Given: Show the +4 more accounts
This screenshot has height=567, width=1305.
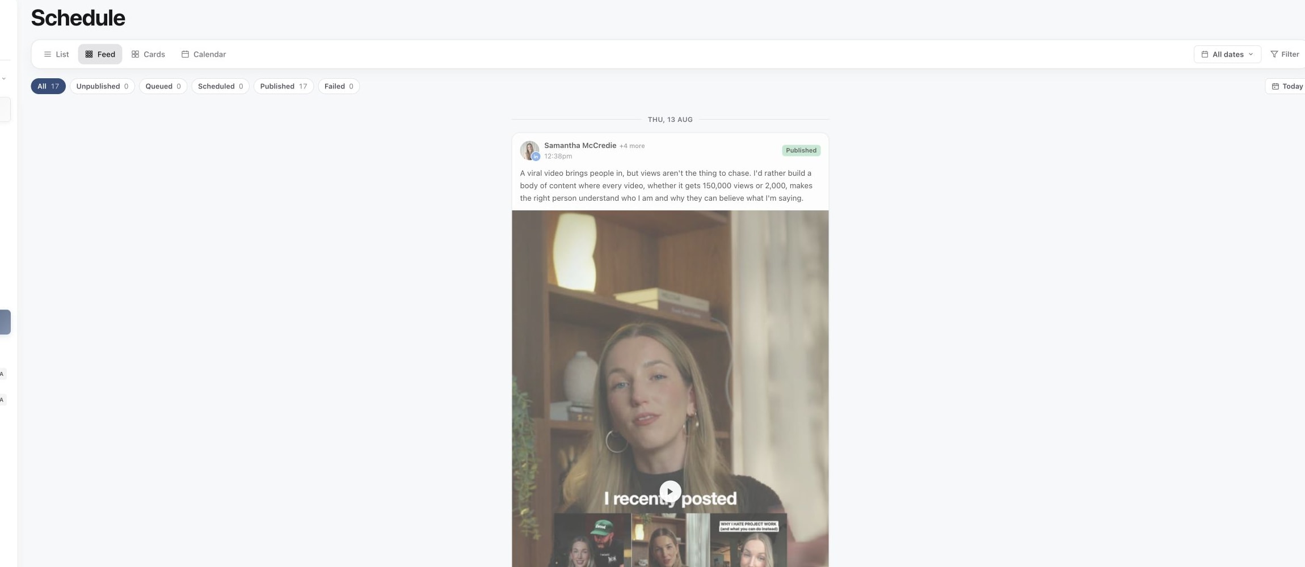Looking at the screenshot, I should pos(632,146).
